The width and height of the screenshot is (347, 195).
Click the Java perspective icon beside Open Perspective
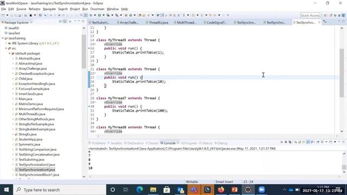coord(331,15)
